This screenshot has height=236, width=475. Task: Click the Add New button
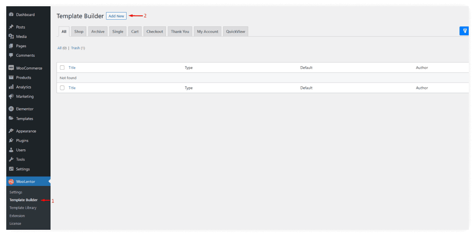(x=116, y=16)
